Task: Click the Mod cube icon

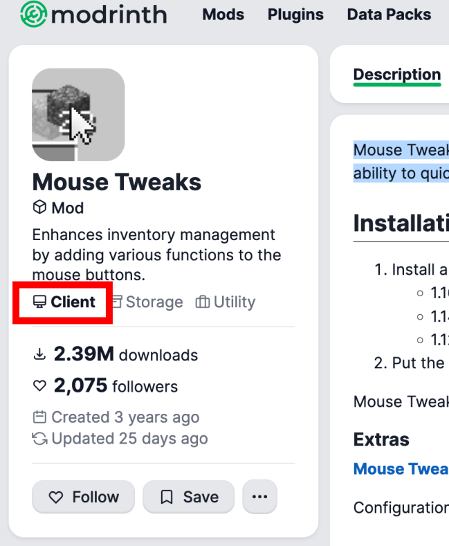Action: coord(39,208)
